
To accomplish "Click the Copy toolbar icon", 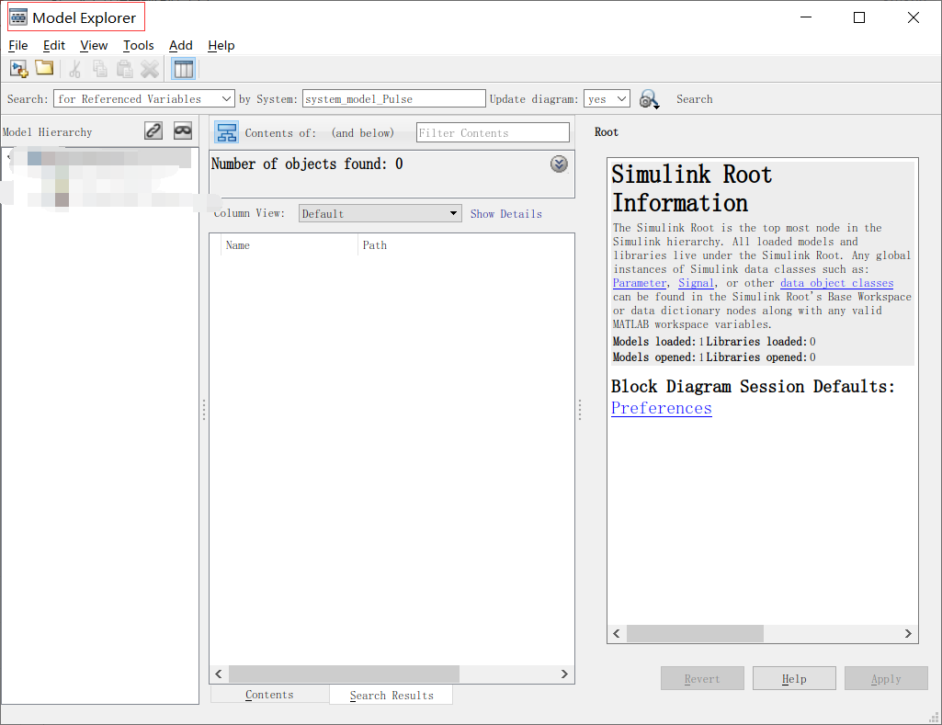I will (100, 69).
